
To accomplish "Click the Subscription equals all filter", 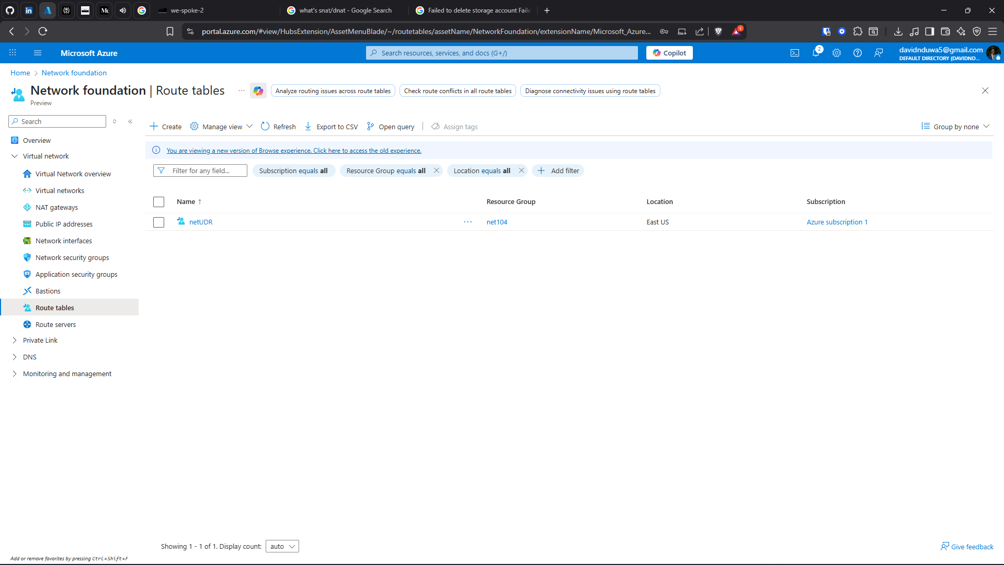I will 293,171.
